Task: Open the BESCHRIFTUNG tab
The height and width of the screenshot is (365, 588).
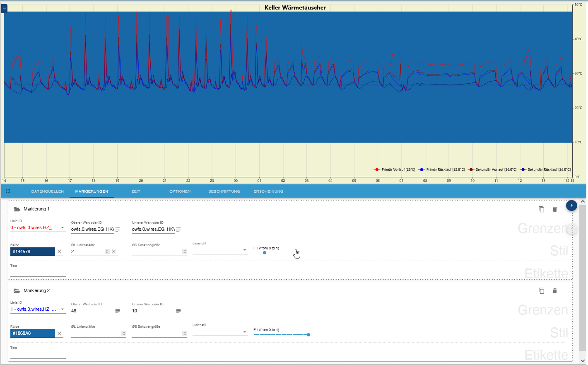Action: coord(224,191)
